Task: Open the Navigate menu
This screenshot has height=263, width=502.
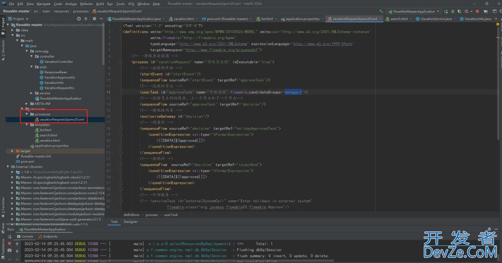Action: pyautogui.click(x=44, y=4)
